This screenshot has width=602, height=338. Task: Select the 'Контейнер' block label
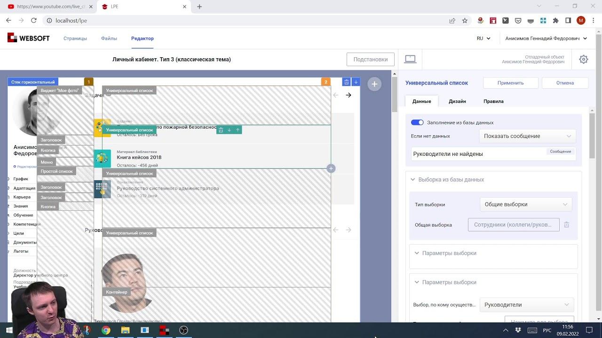[x=117, y=292]
